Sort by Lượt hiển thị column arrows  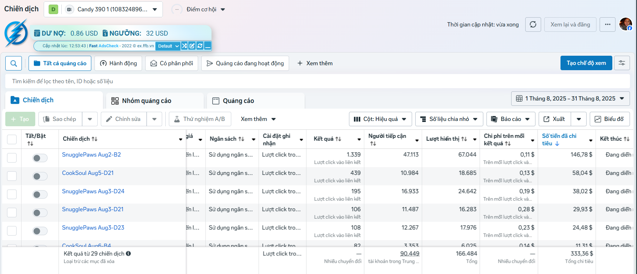coord(464,139)
